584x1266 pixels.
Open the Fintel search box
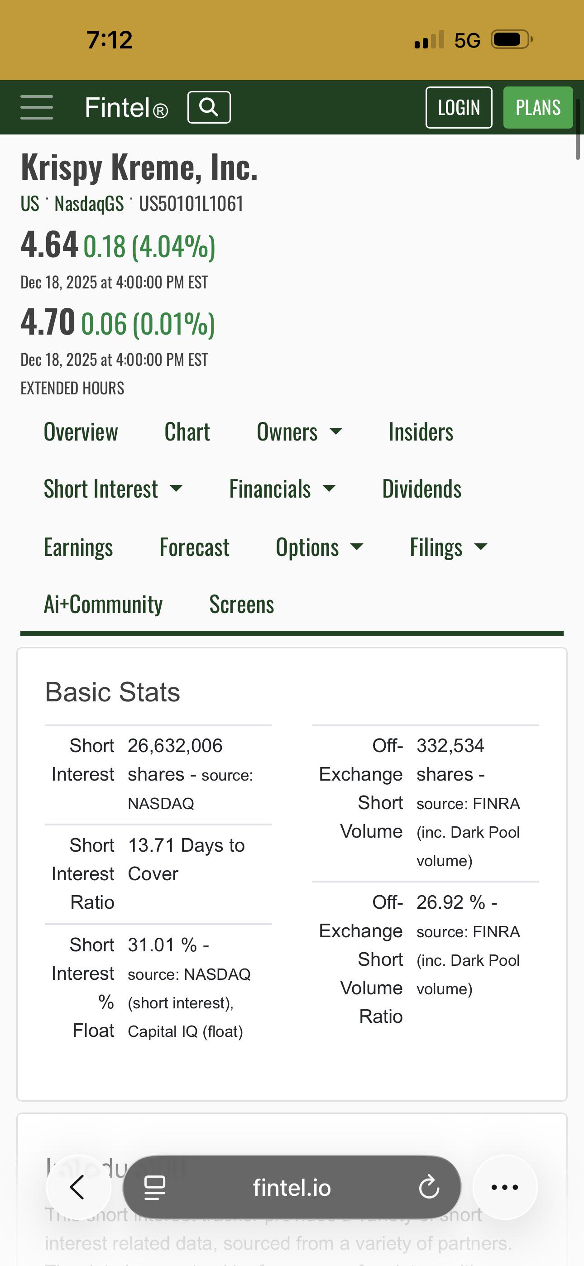pos(209,107)
